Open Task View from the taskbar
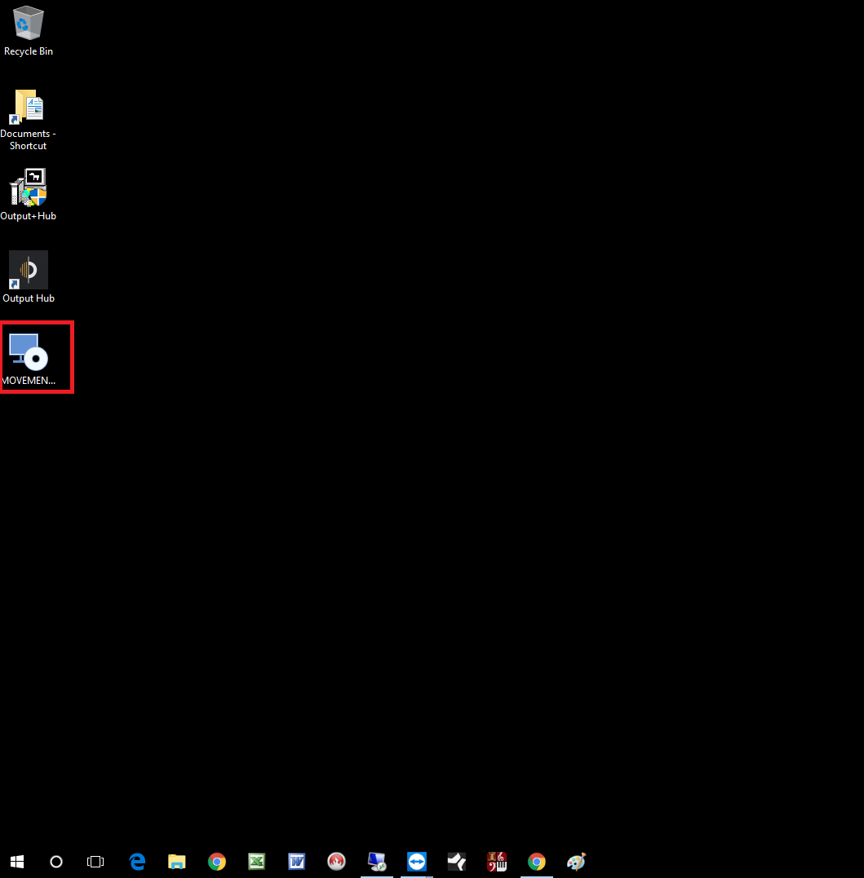Viewport: 864px width, 878px height. [95, 861]
